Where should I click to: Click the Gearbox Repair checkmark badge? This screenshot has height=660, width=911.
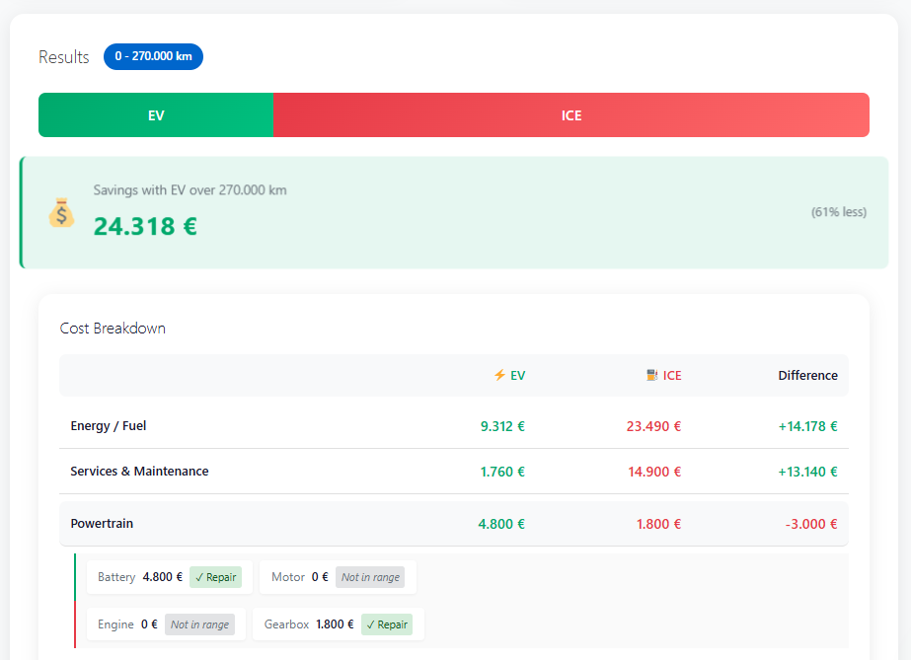click(x=387, y=624)
